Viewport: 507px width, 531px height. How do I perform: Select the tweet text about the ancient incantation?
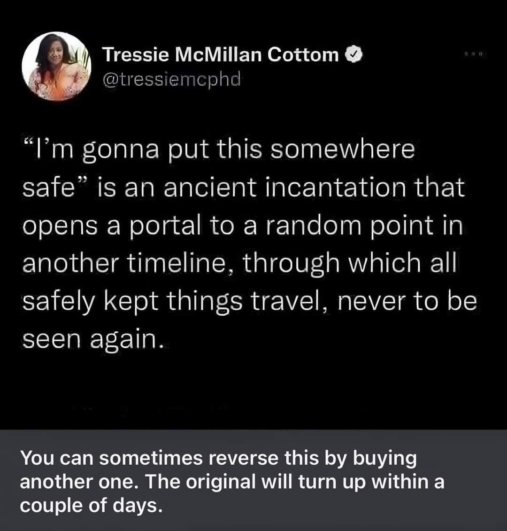click(x=249, y=240)
